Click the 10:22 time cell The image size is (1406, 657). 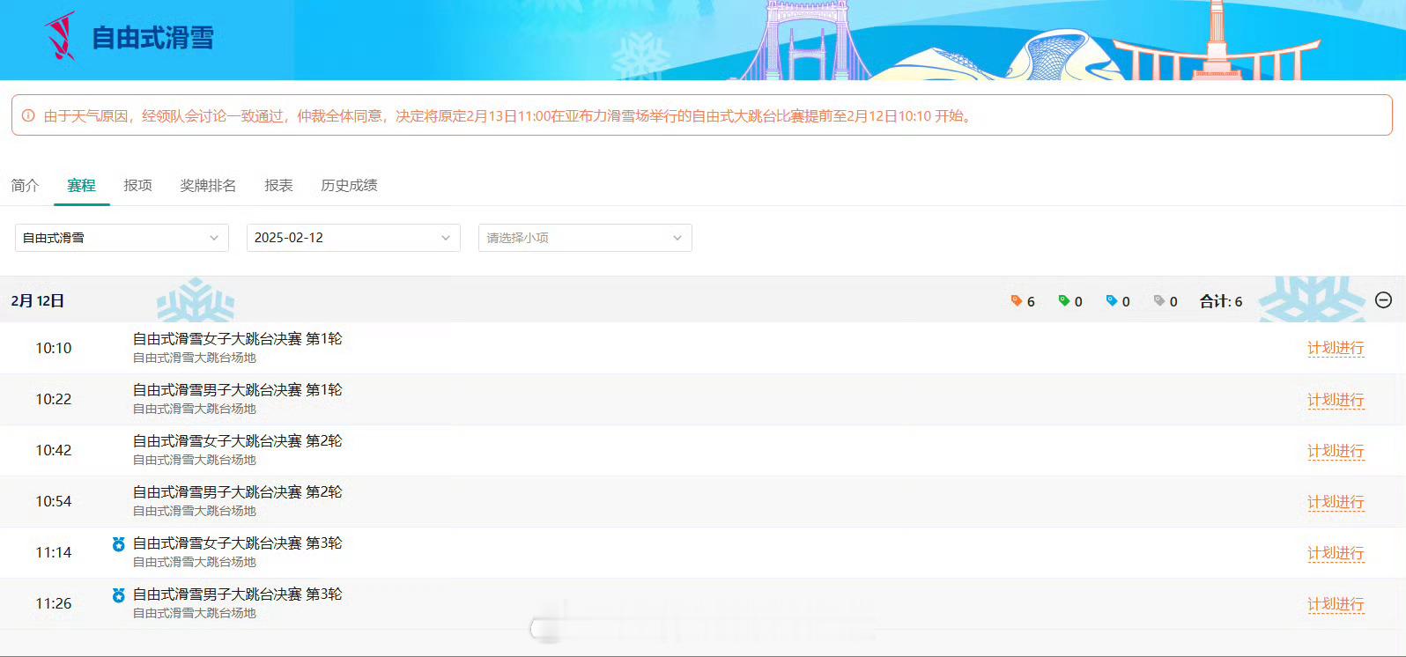[54, 399]
